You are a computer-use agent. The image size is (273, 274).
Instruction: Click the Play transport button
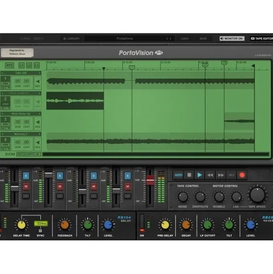(x=199, y=175)
